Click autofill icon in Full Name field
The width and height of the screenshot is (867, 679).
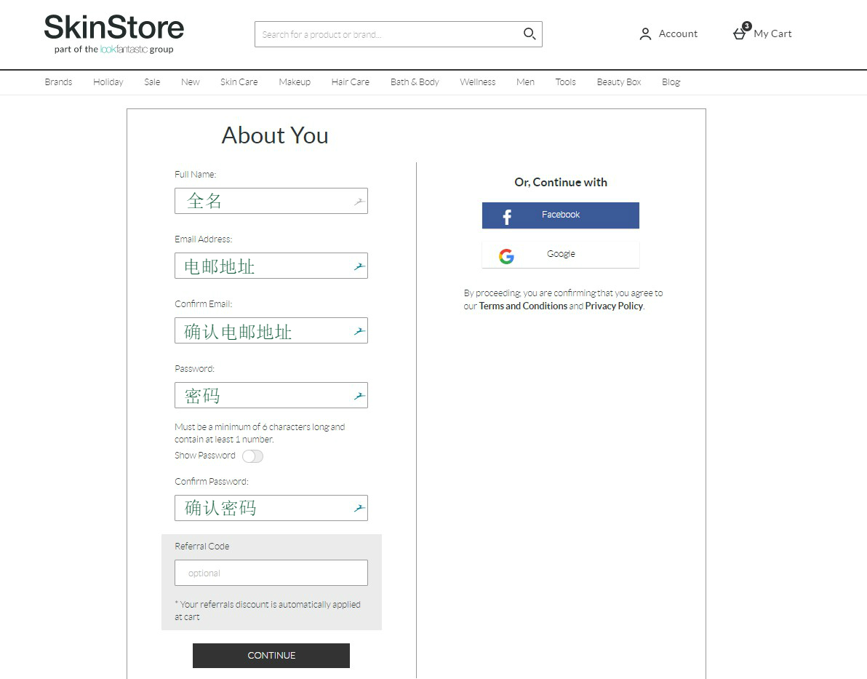[359, 202]
